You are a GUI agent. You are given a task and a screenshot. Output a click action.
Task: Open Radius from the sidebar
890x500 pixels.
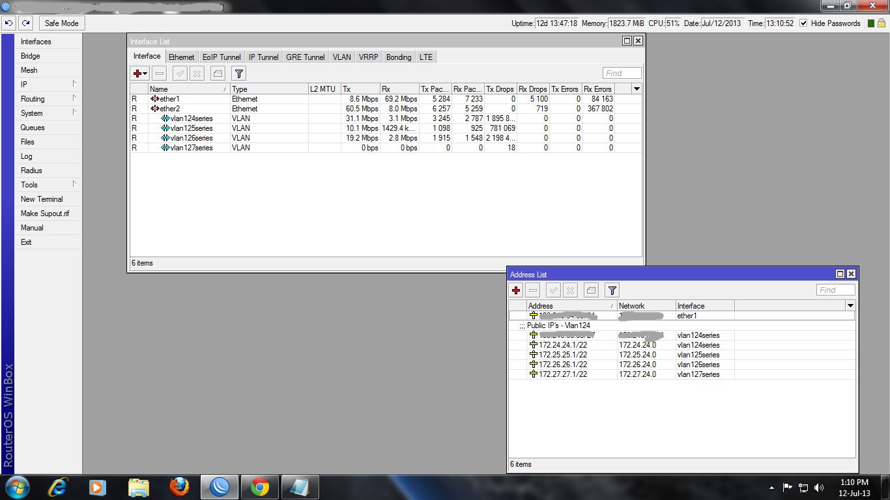tap(49, 171)
